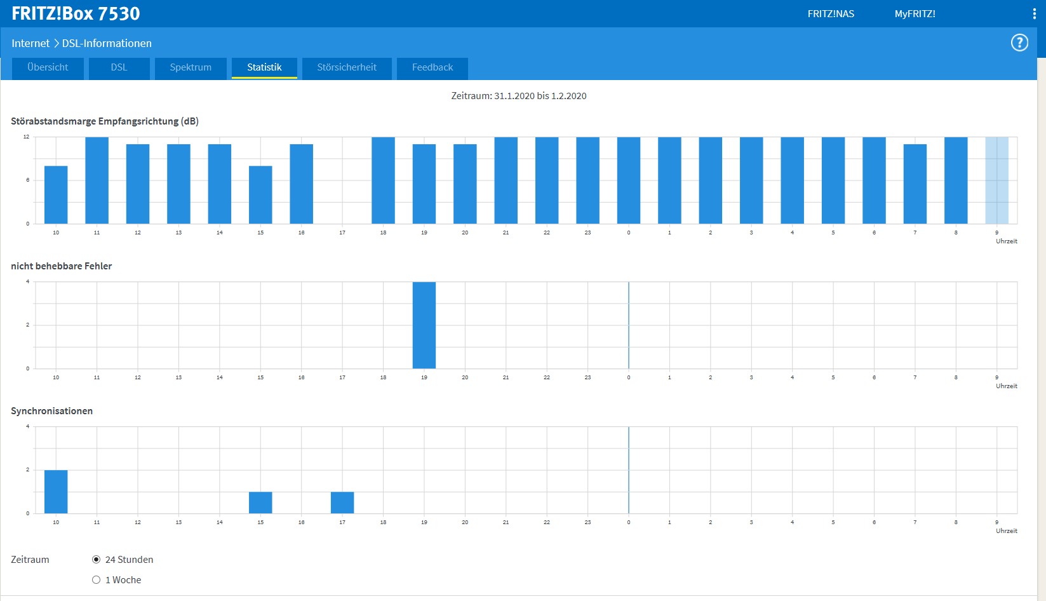Click the light blue 9 Uhr bar in Störabstandsmarge chart
1046x601 pixels.
click(997, 180)
